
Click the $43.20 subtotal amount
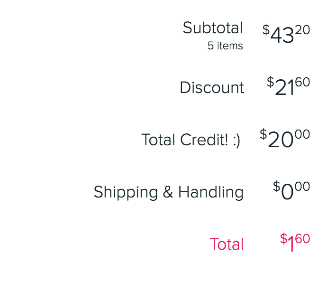[x=286, y=33]
